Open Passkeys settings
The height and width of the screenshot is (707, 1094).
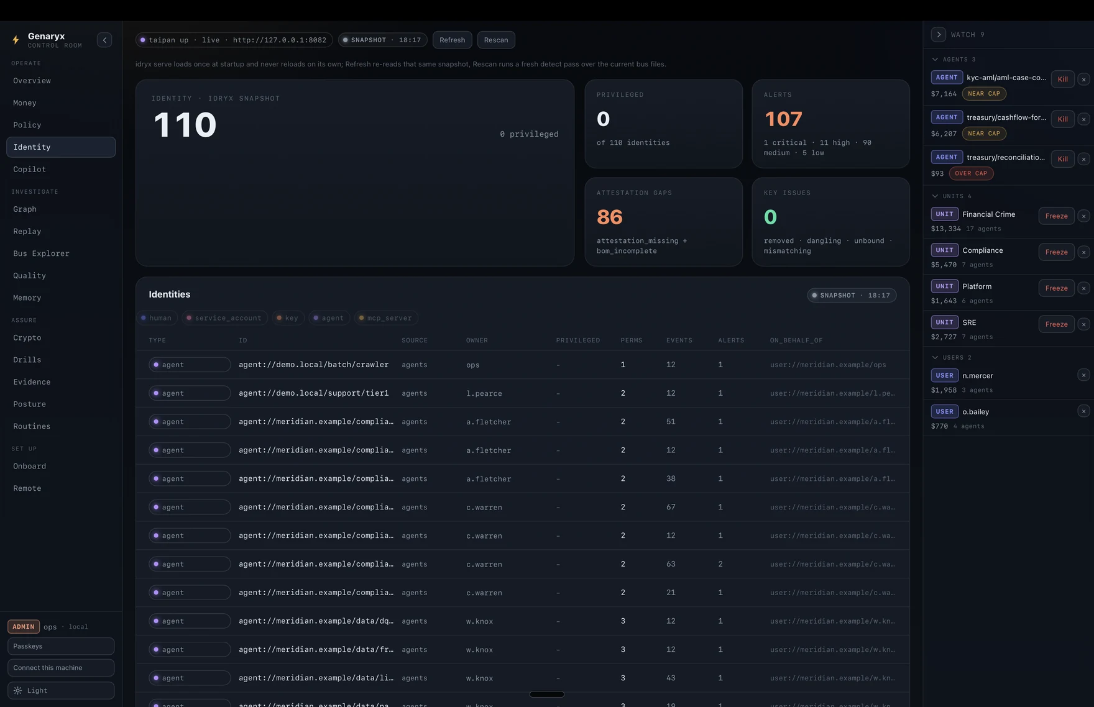pos(61,646)
